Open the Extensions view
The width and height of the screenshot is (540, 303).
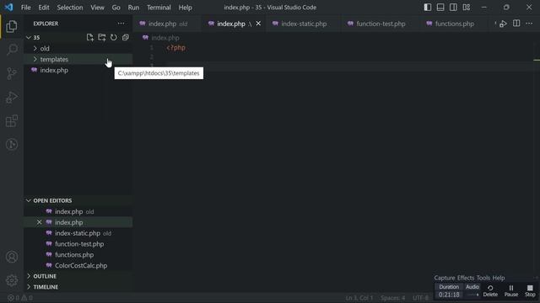pos(12,121)
